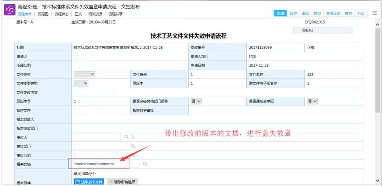Image resolution: width=382 pixels, height=186 pixels.
Task: Click the 接收人 input field
Action: click(x=97, y=137)
